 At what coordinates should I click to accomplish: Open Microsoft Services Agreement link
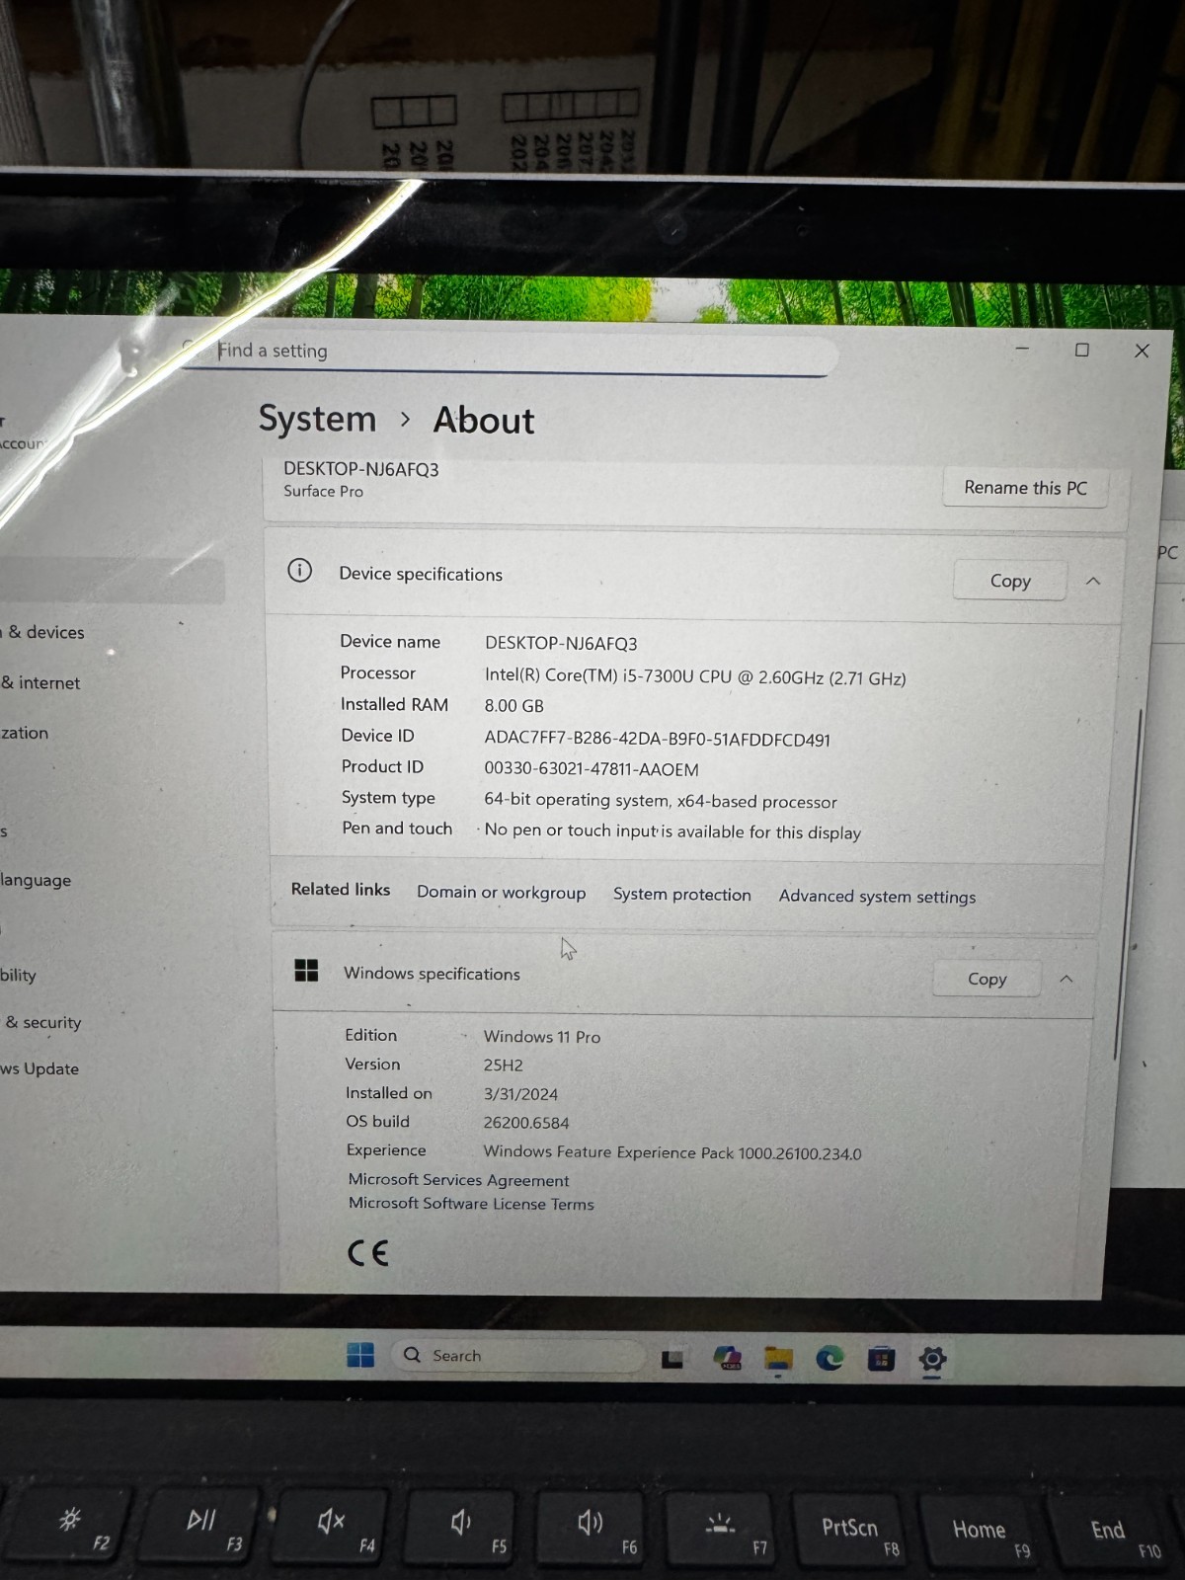[458, 1180]
